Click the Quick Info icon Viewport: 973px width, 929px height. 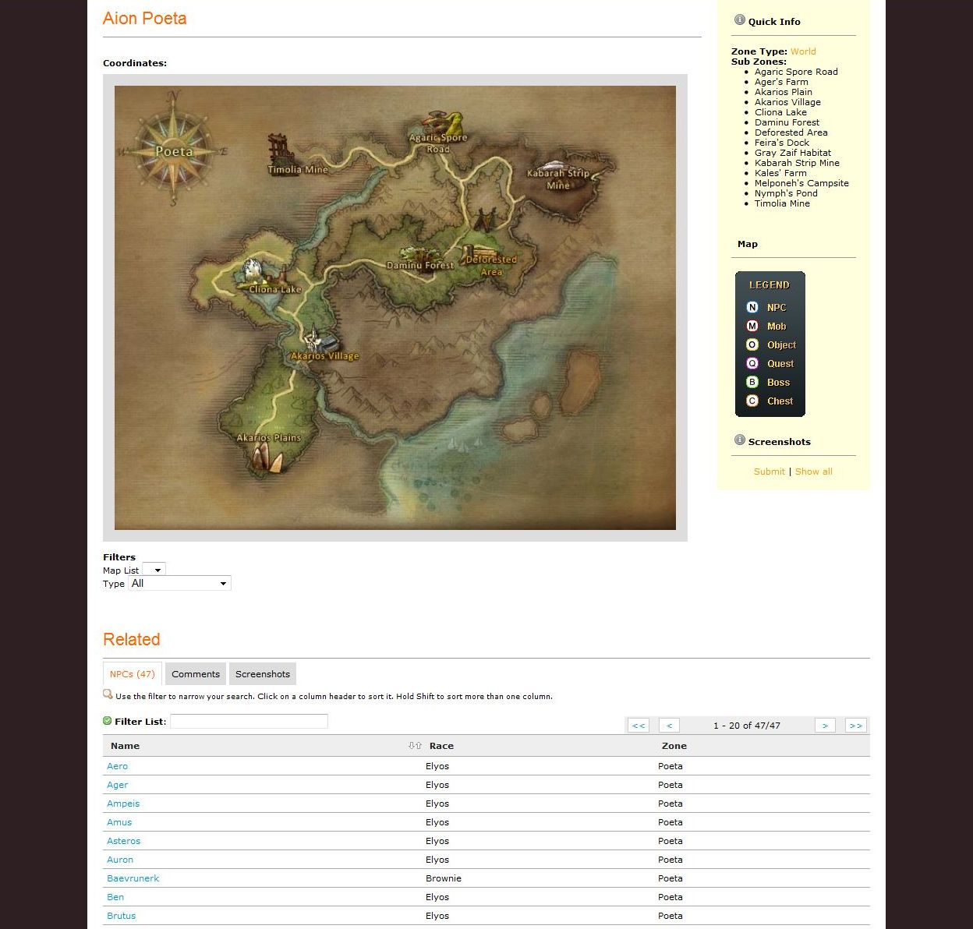pos(739,20)
